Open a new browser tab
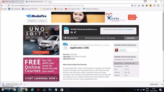The width and height of the screenshot is (164, 92). [50, 2]
